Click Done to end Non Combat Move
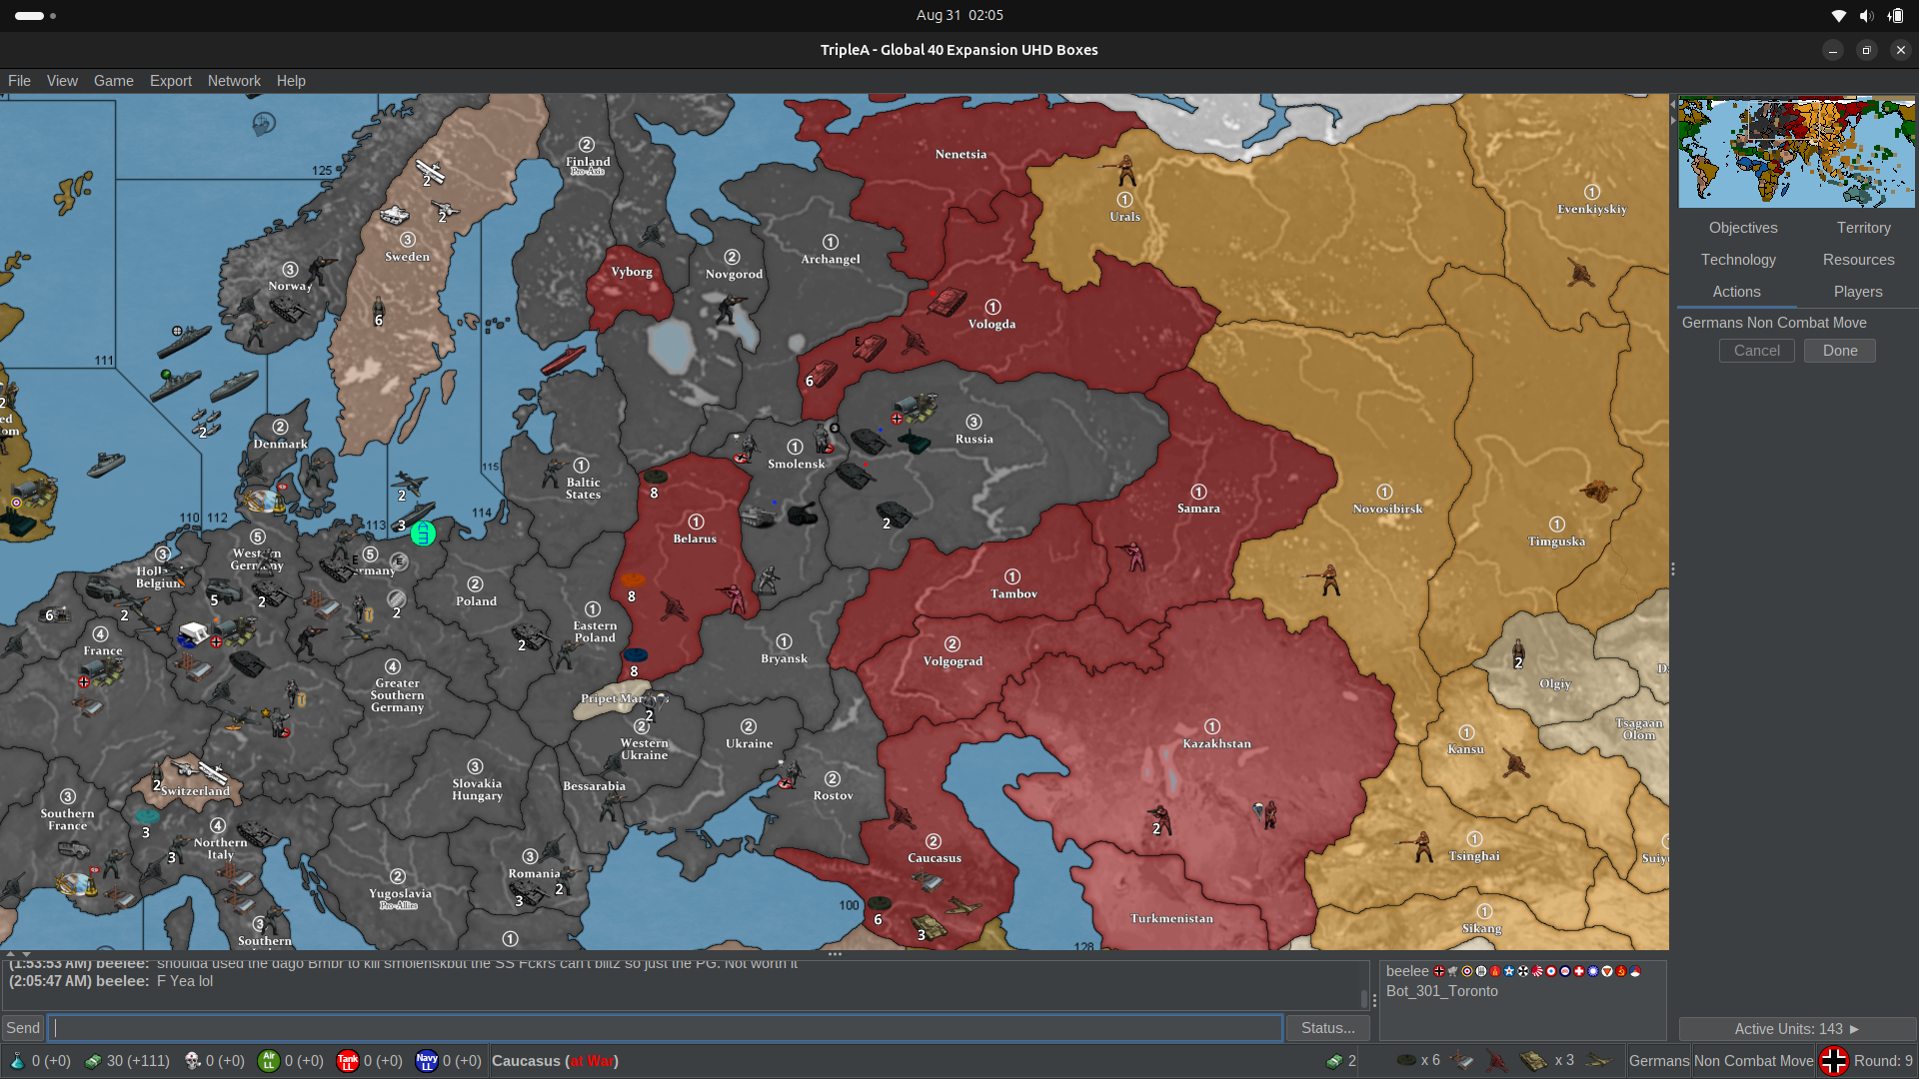The image size is (1919, 1079). 1839,351
